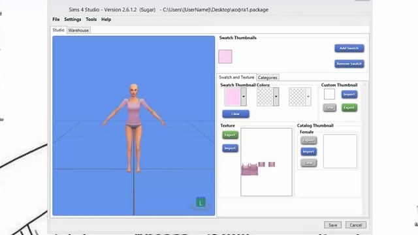Switch to the Warehouse tab
This screenshot has height=235, width=418.
tap(78, 31)
